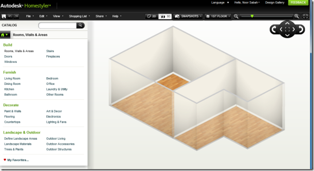Open the Hello, Noor Sabah user dropdown
The image size is (314, 171).
247,3
